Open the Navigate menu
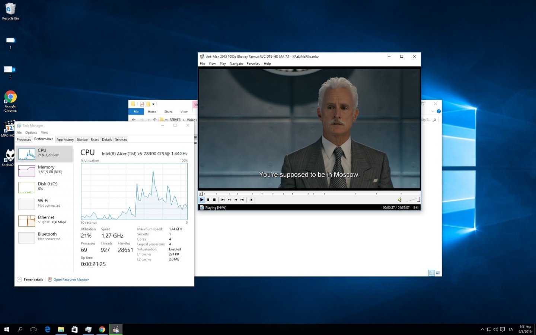The width and height of the screenshot is (536, 335). pos(236,64)
